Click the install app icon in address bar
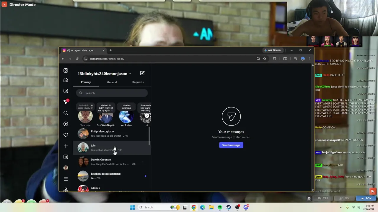The height and width of the screenshot is (212, 378). [x=258, y=59]
